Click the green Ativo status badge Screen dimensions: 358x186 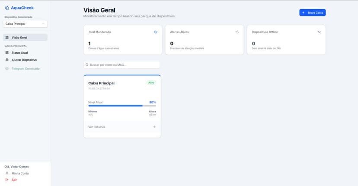[151, 83]
